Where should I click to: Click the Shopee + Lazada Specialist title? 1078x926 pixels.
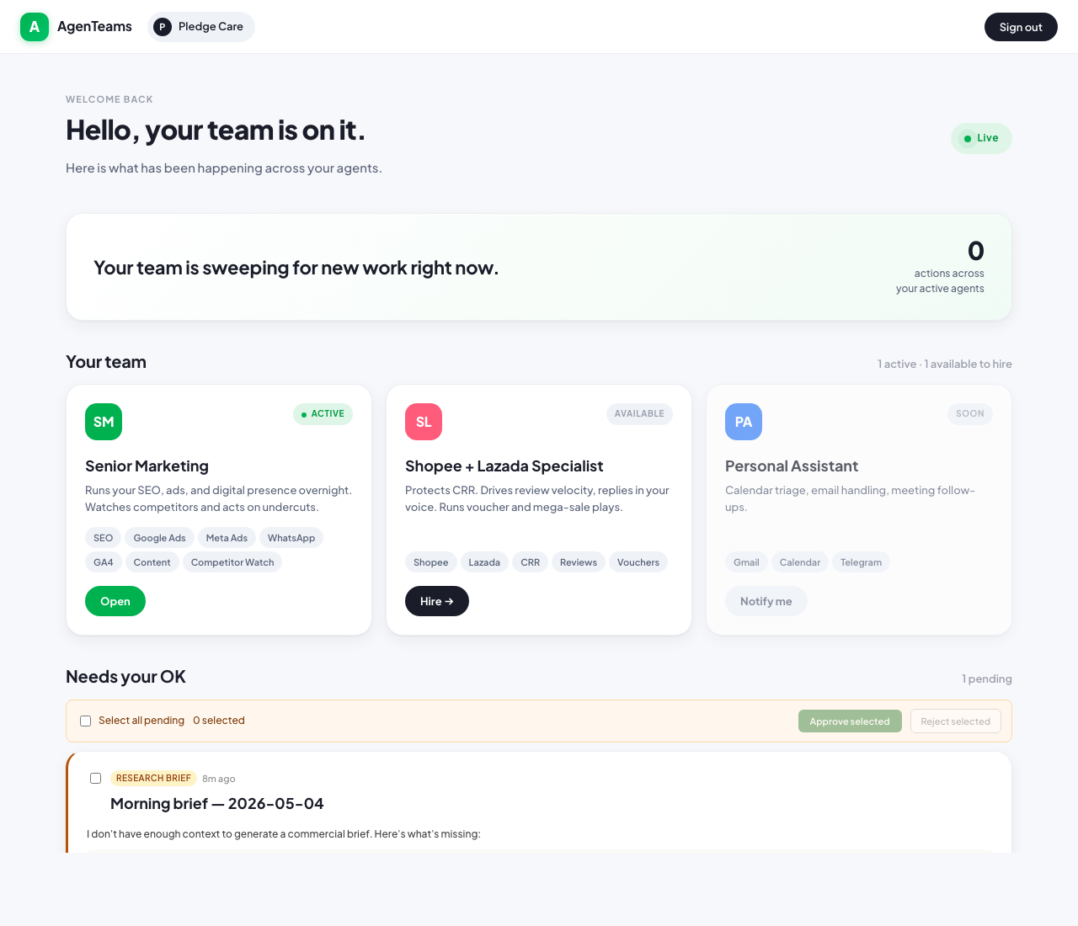click(504, 466)
